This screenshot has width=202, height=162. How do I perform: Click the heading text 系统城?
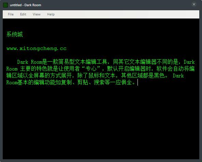(15, 34)
